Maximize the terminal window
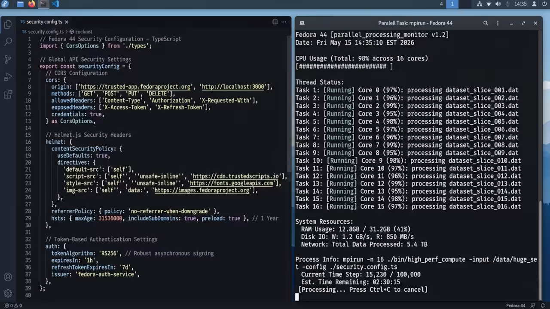Viewport: 550px width, 309px height. (523, 23)
